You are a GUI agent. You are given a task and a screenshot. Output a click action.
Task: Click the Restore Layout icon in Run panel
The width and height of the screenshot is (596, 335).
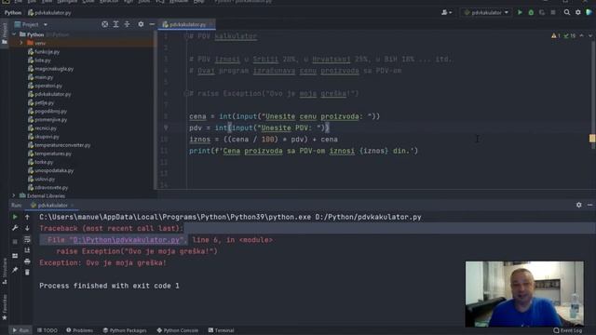[x=15, y=256]
